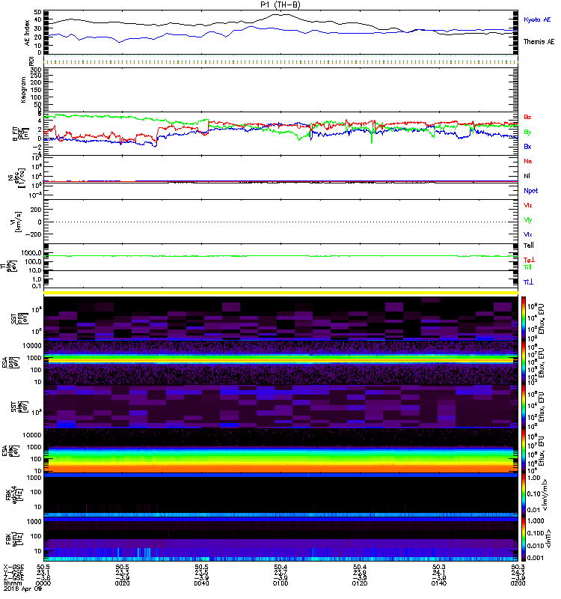Click the color bar beside the top SST spectrogram
Screen dimensions: 561x599
pos(523,317)
